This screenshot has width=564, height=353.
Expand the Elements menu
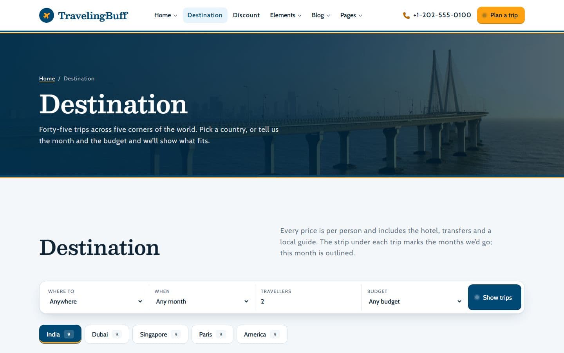(286, 15)
